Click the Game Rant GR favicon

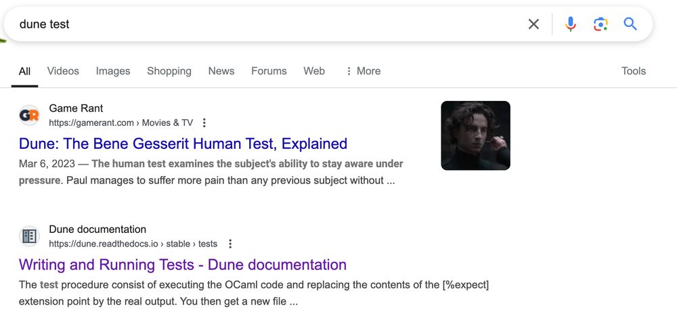click(29, 115)
